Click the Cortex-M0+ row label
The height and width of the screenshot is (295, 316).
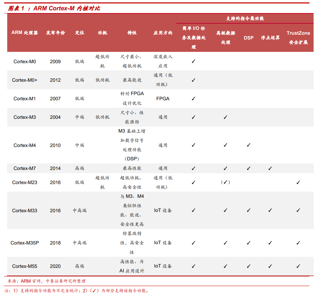[x=25, y=80]
